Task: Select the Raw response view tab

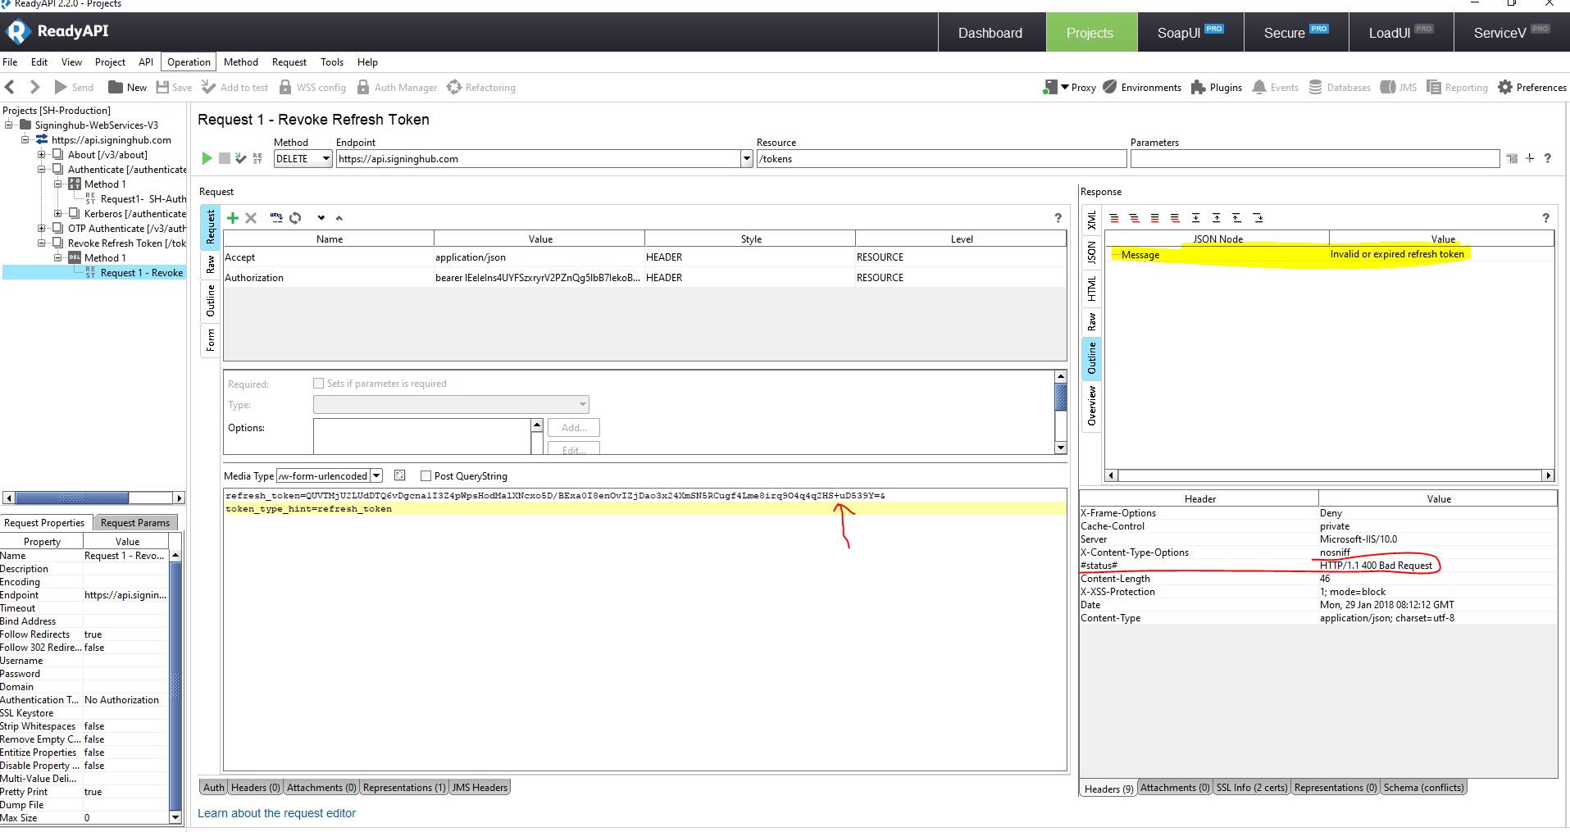Action: pos(1091,321)
